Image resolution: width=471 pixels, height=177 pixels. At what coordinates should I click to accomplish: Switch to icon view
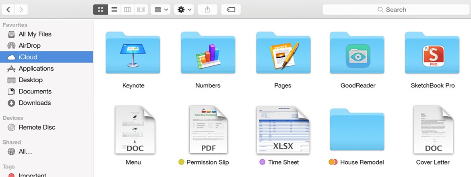point(101,10)
